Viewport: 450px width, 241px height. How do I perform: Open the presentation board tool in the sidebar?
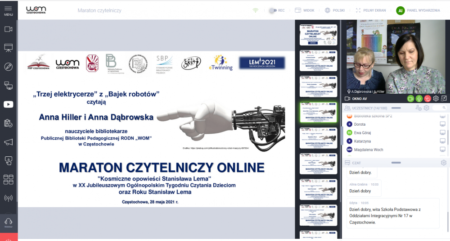point(8,48)
